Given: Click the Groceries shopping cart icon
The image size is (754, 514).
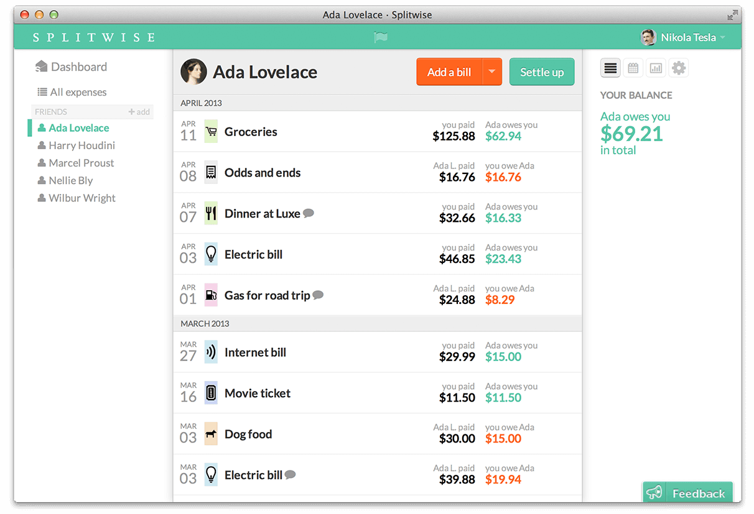Looking at the screenshot, I should click(211, 131).
